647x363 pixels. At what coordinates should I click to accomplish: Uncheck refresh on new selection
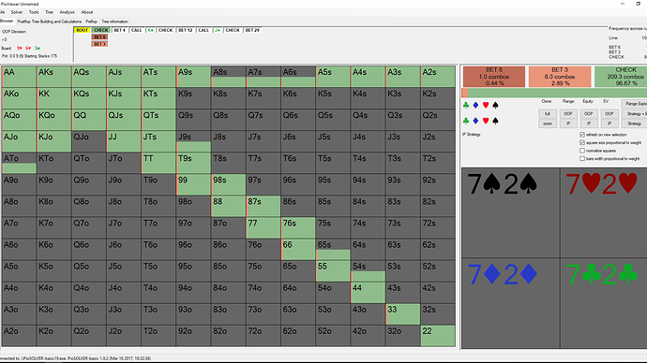(x=582, y=135)
